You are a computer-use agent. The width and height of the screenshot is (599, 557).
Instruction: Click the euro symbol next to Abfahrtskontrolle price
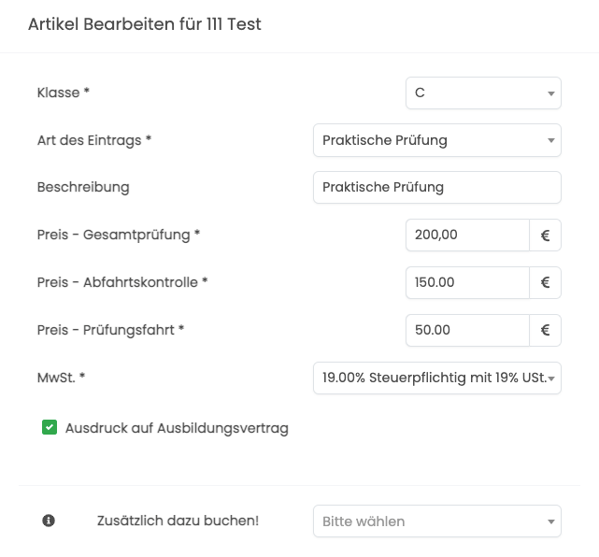point(545,282)
